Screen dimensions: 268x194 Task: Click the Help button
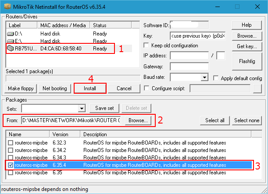click(x=247, y=25)
